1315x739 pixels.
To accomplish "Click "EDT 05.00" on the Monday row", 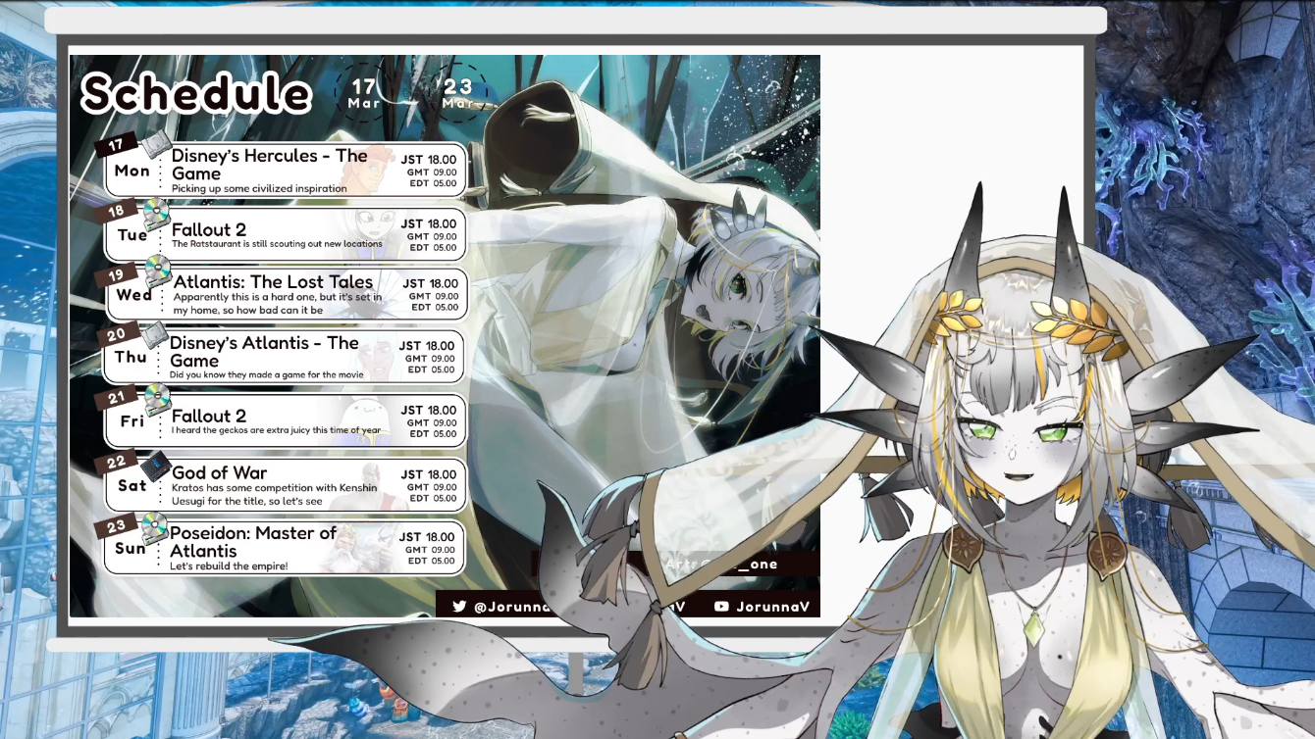I will (433, 183).
